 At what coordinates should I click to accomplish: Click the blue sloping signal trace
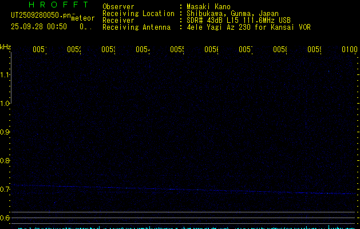(172, 189)
